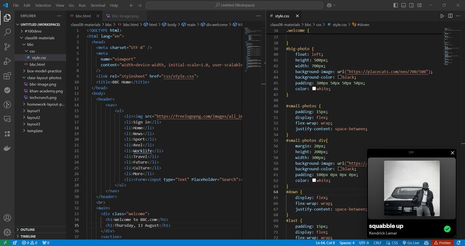Open the chat bubbles view in activity bar
465x246 pixels.
point(7,119)
